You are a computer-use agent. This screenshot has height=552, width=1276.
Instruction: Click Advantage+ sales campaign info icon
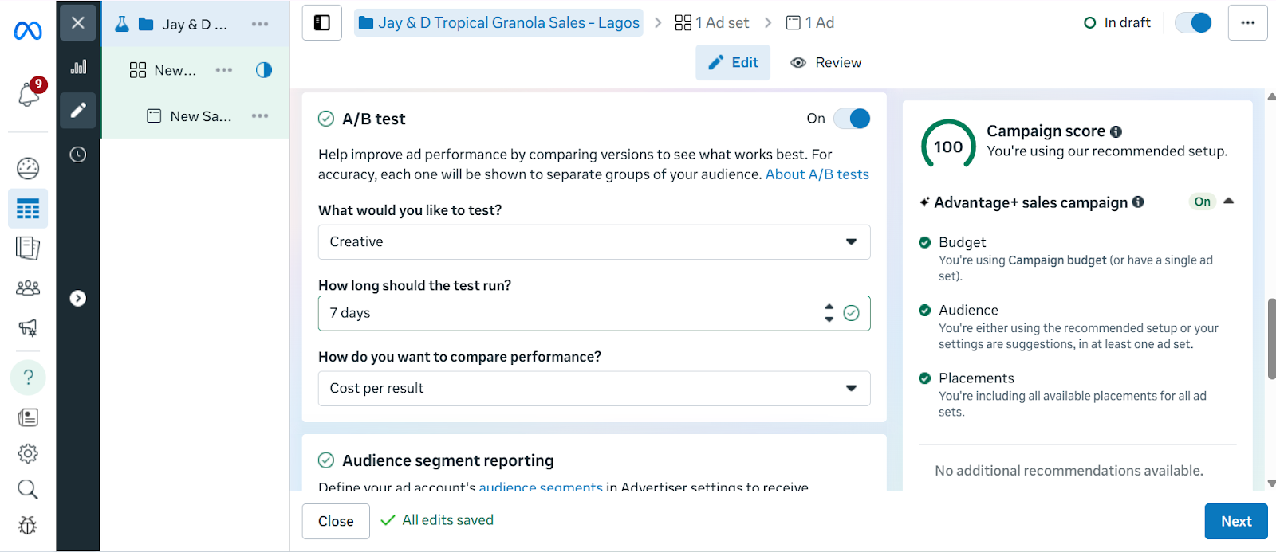(x=1138, y=202)
